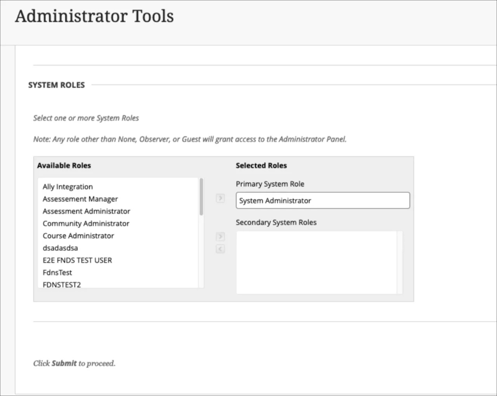Select the FdnsTest role
The image size is (497, 396).
[57, 272]
